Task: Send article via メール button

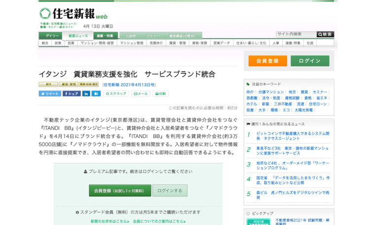Action: pos(141,93)
